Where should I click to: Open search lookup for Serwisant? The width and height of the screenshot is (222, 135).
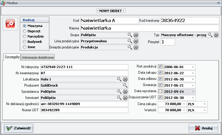119,98
